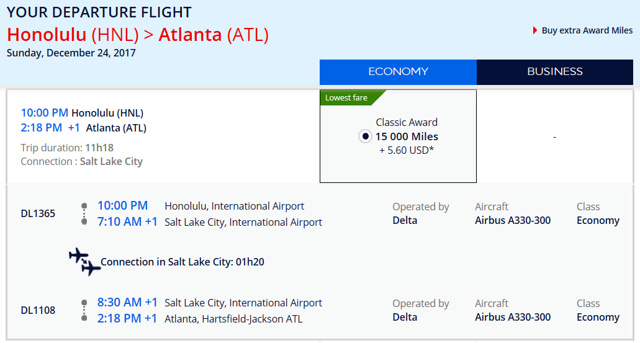640x343 pixels.
Task: Click the red arrow beside Buy extra Award Miles
Action: tap(534, 30)
